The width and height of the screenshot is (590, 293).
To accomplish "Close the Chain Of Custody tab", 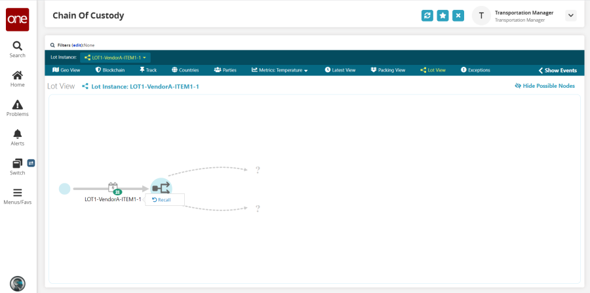I will tap(458, 16).
